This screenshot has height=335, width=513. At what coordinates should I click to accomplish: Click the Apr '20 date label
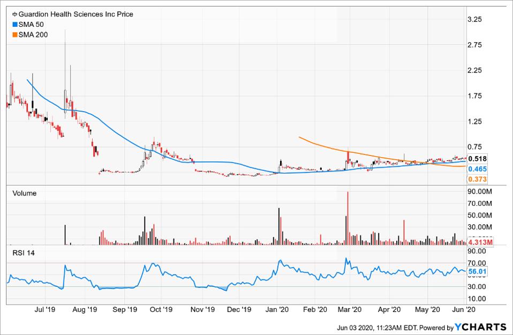pyautogui.click(x=389, y=309)
